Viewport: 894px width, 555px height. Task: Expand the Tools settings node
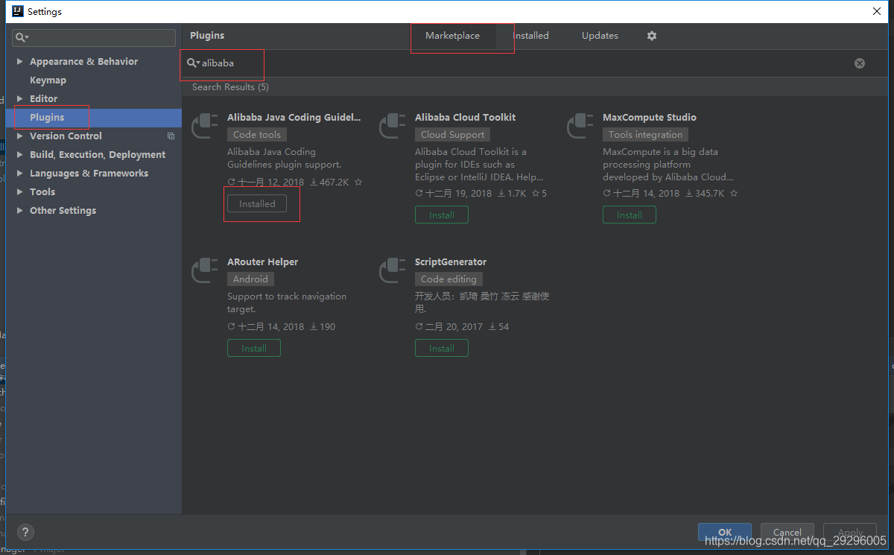click(x=20, y=192)
